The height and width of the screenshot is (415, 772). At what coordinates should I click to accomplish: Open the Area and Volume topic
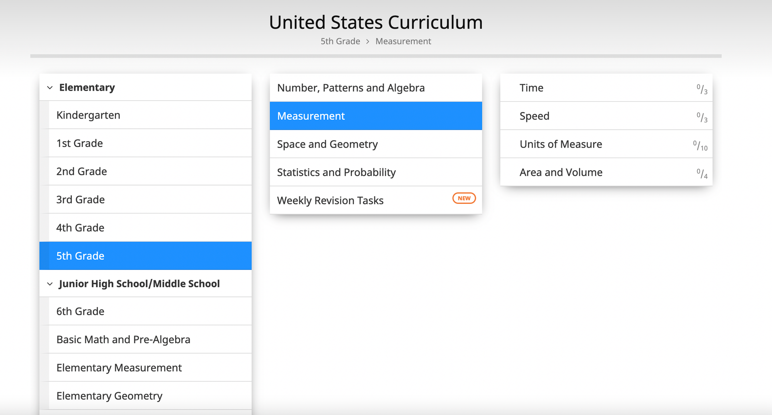click(561, 173)
